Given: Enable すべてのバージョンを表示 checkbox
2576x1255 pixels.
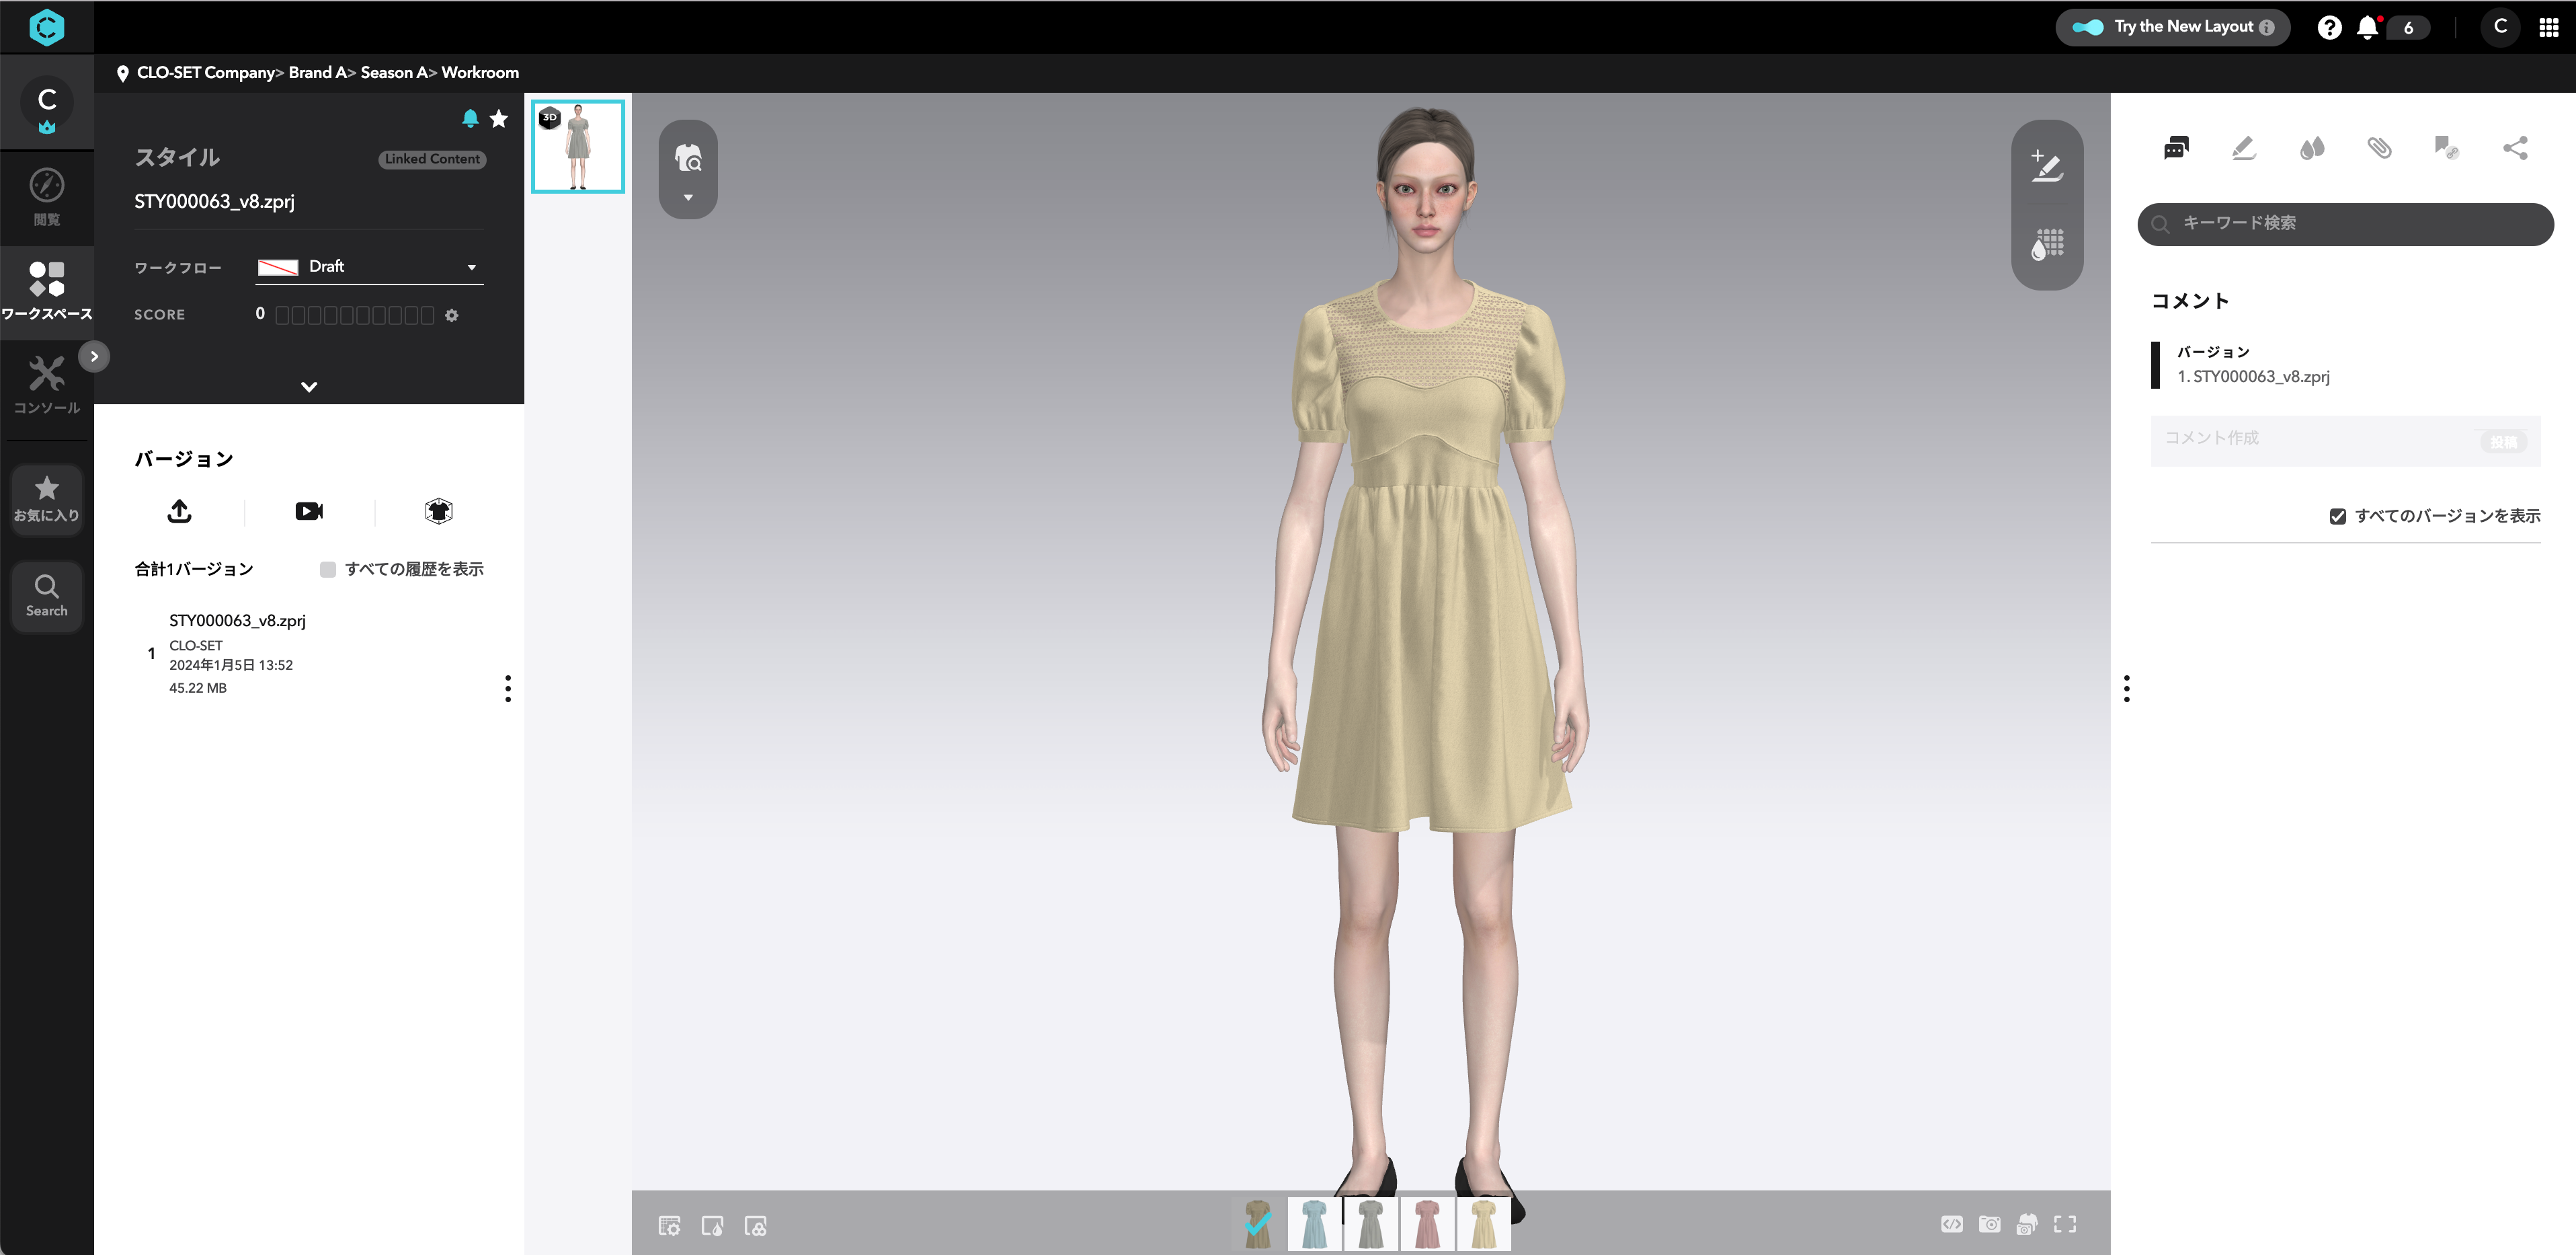Looking at the screenshot, I should 2338,515.
